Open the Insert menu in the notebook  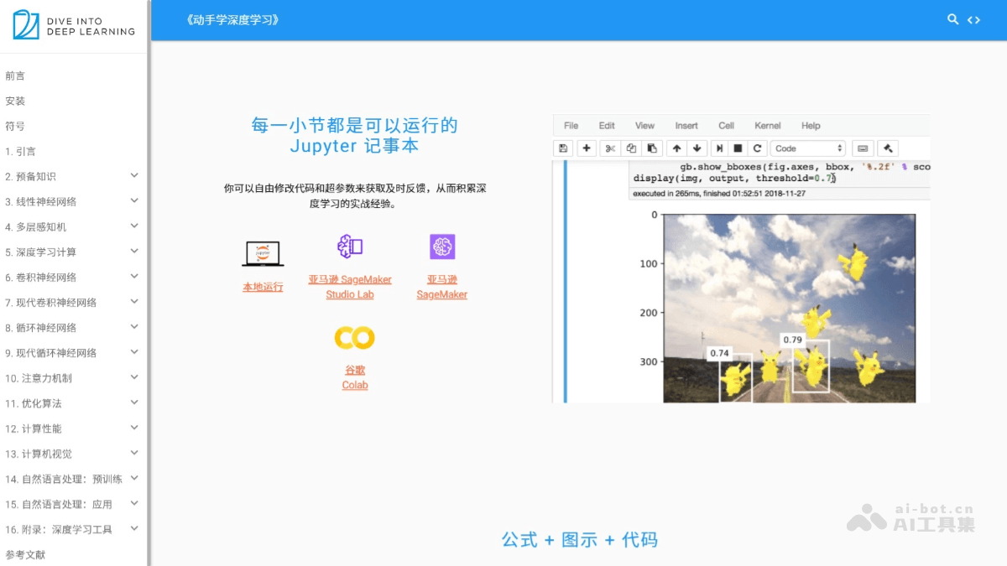686,126
